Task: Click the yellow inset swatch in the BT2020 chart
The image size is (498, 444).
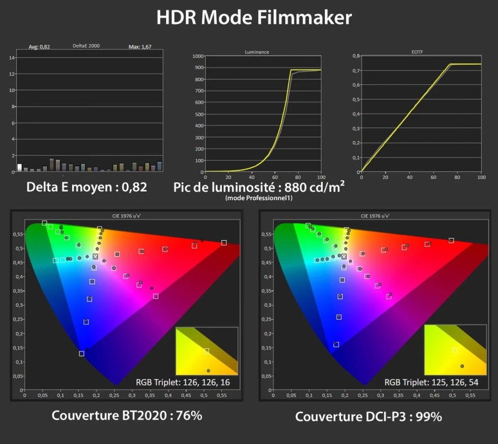Action: 207,351
